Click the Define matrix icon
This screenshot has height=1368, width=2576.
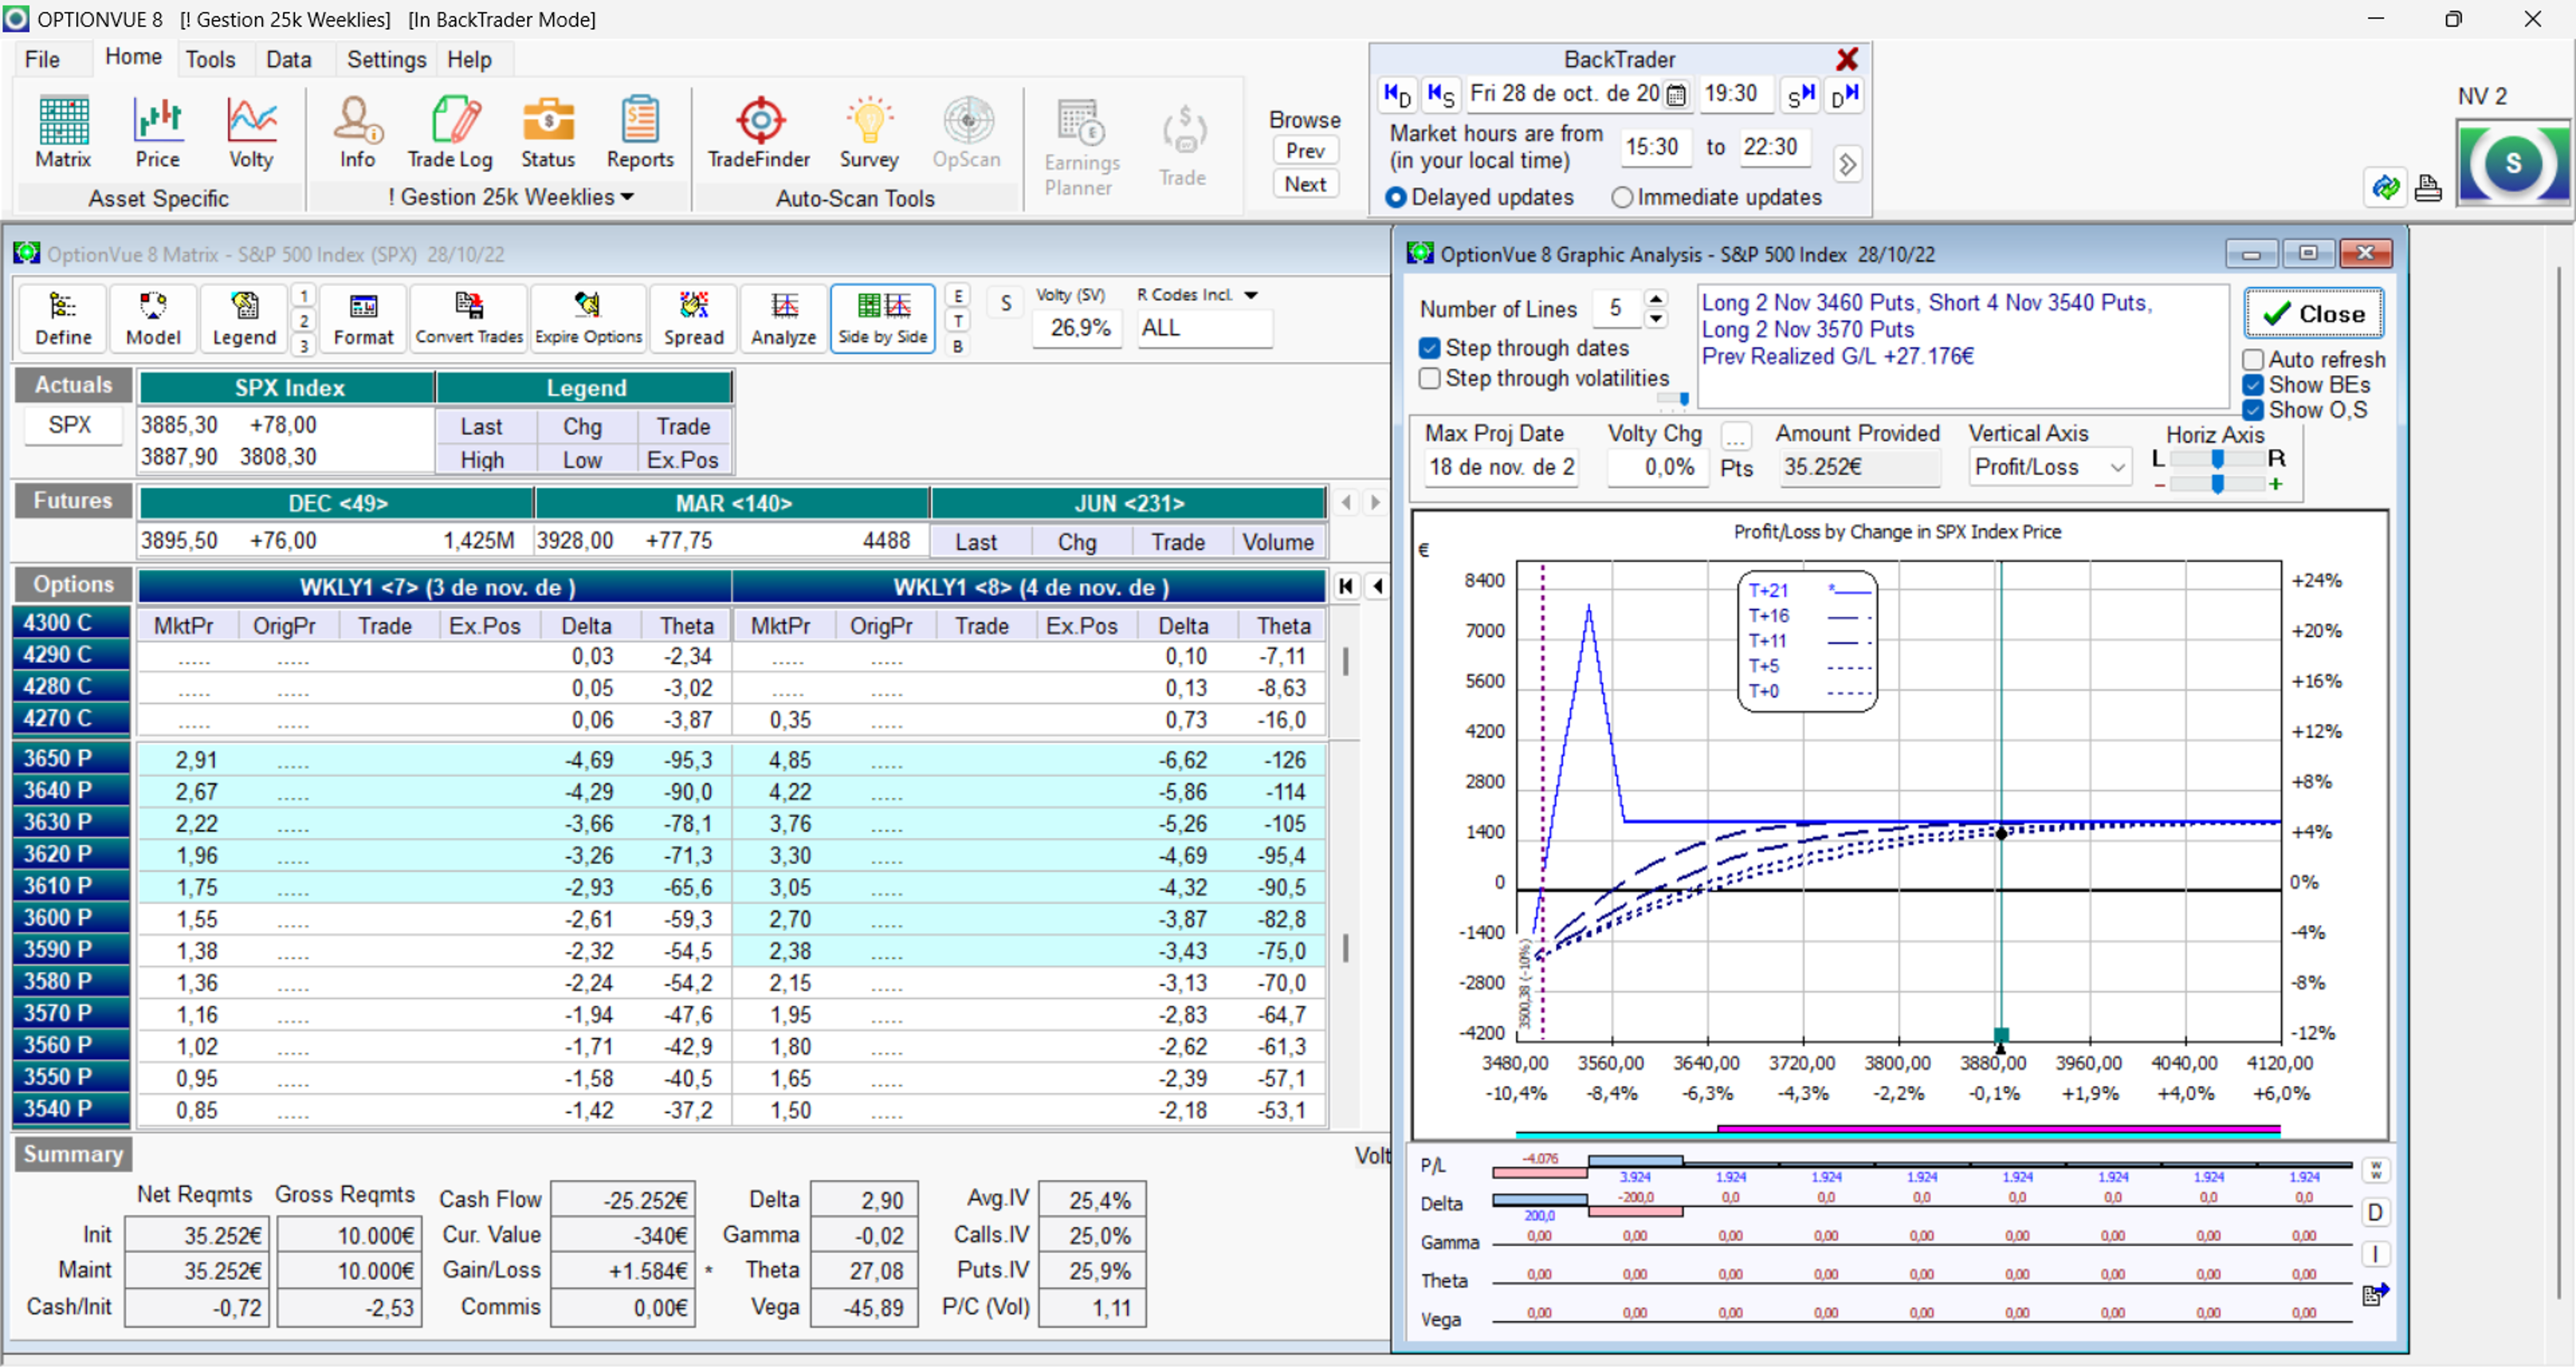pyautogui.click(x=63, y=319)
